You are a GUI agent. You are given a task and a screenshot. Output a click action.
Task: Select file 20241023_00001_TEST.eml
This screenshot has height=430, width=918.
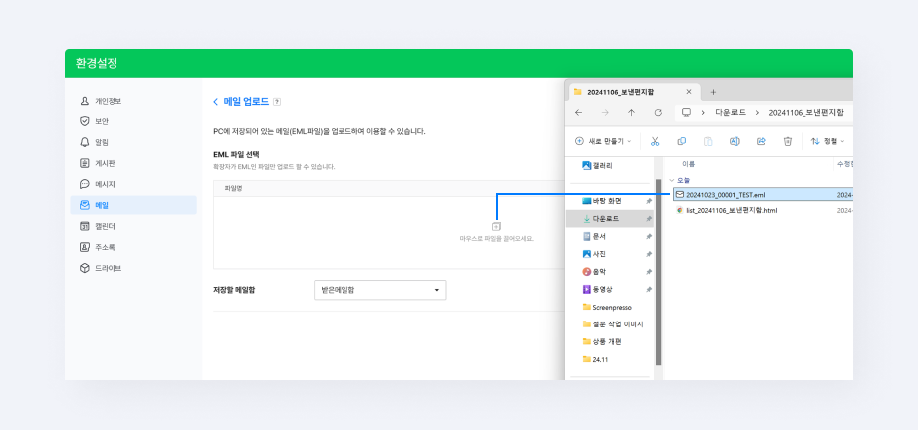point(763,195)
